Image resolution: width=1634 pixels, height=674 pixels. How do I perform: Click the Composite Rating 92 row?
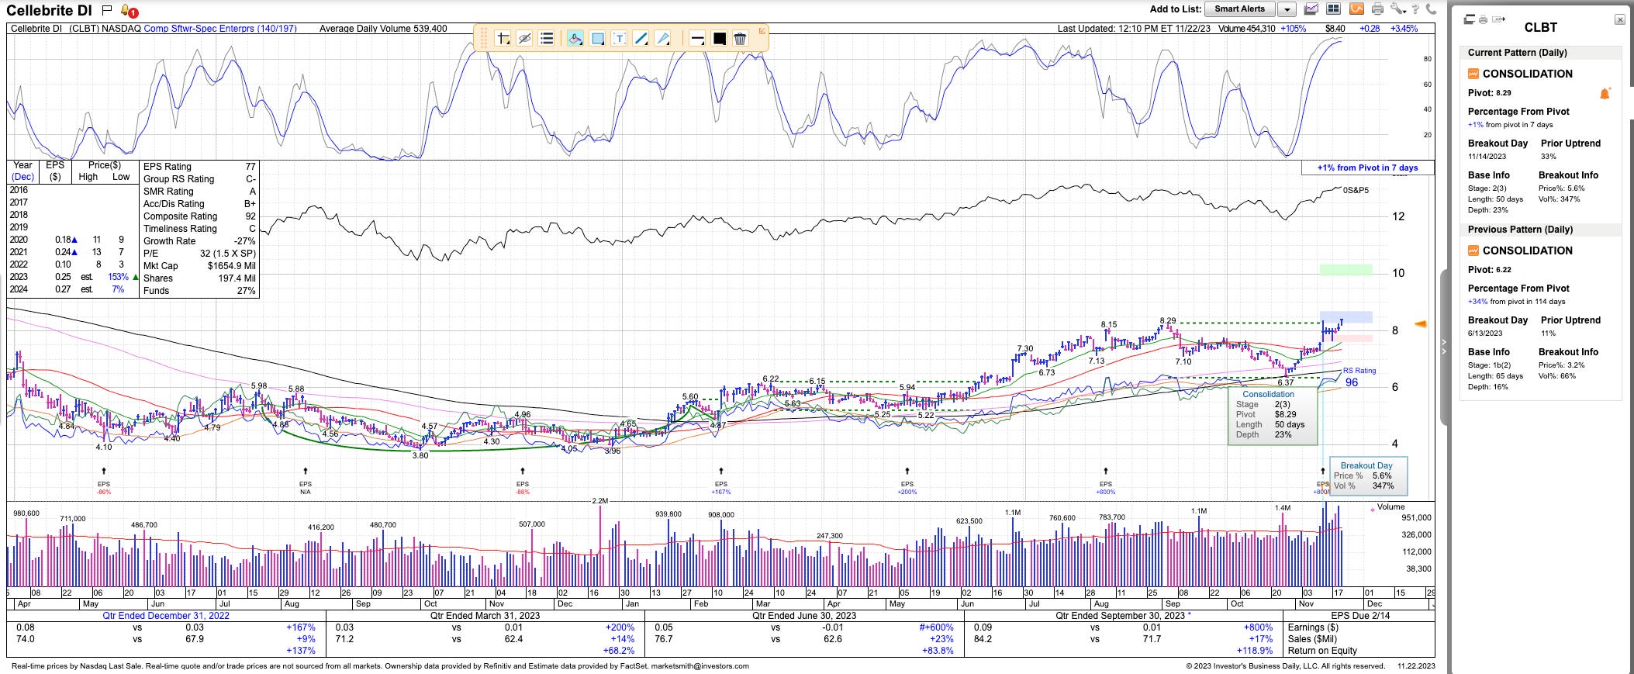(199, 216)
